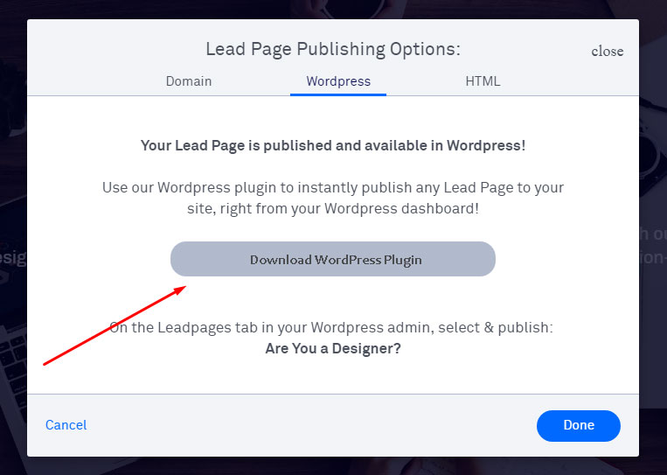Viewport: 667px width, 475px height.
Task: Click the 'Your Lead Page is published' message
Action: (333, 145)
